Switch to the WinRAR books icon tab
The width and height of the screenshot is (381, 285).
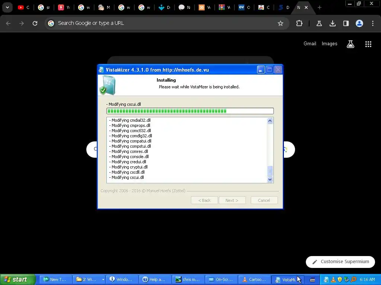[x=224, y=7]
